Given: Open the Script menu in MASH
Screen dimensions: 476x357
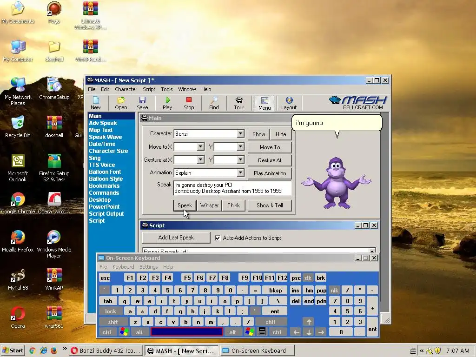Looking at the screenshot, I should click(149, 89).
